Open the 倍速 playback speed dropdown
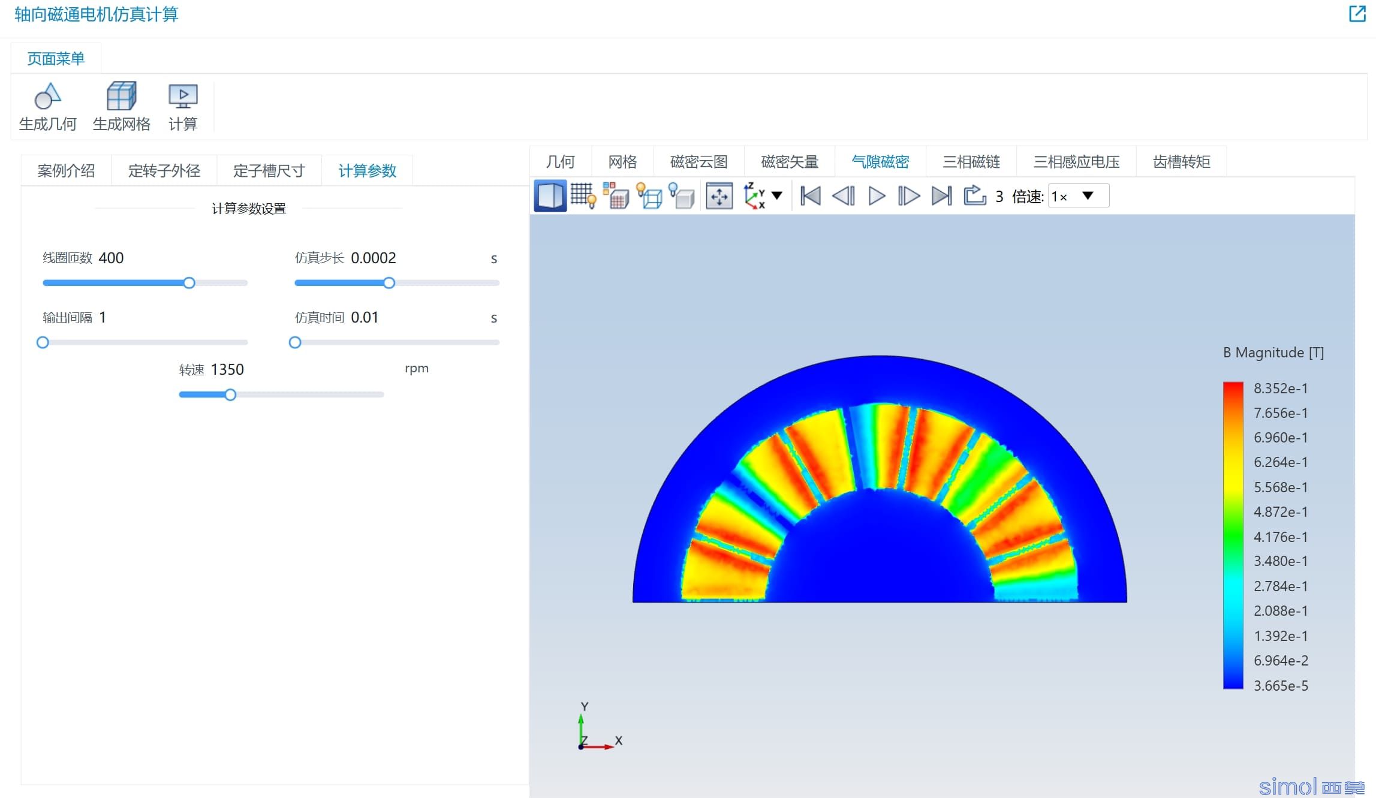1376x798 pixels. pyautogui.click(x=1078, y=196)
